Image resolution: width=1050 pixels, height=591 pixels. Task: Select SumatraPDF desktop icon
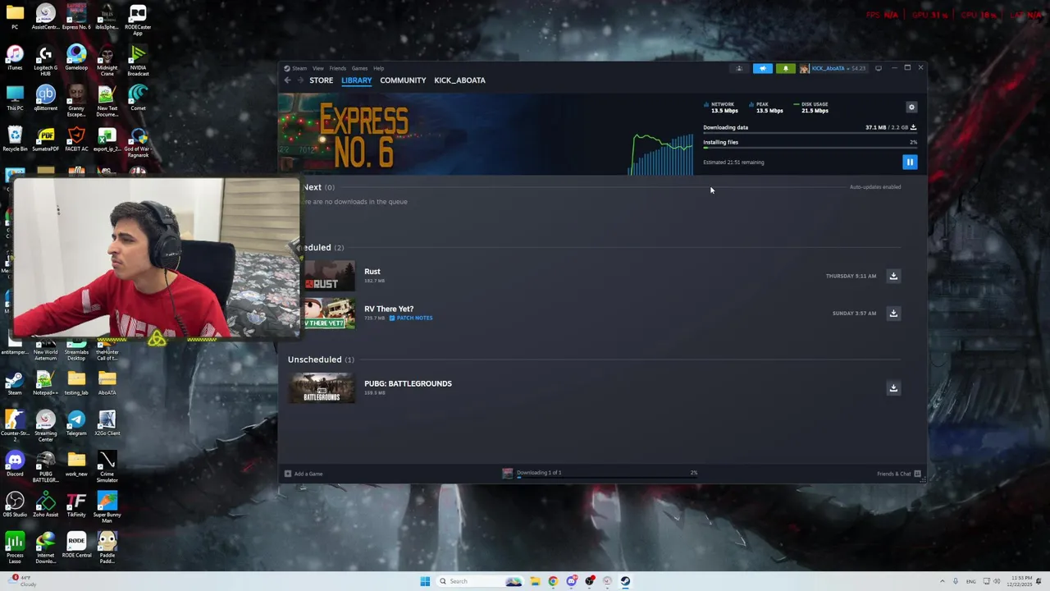[x=45, y=138]
